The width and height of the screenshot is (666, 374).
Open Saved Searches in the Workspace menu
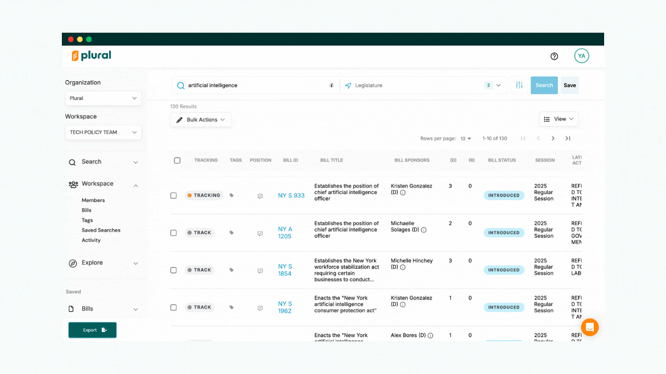[x=101, y=230]
